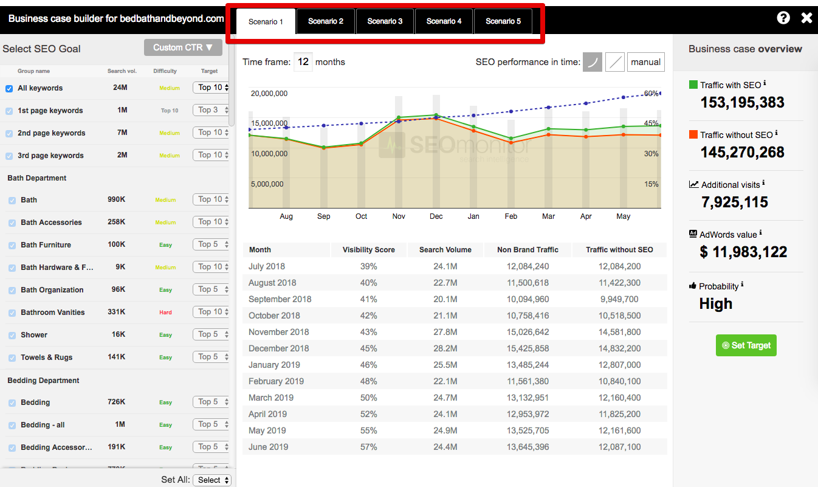
Task: Open target dropdown for All keywords
Action: [211, 88]
